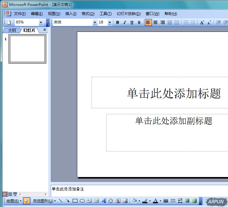The width and height of the screenshot is (228, 207).
Task: Open the font size dropdown
Action: click(110, 22)
